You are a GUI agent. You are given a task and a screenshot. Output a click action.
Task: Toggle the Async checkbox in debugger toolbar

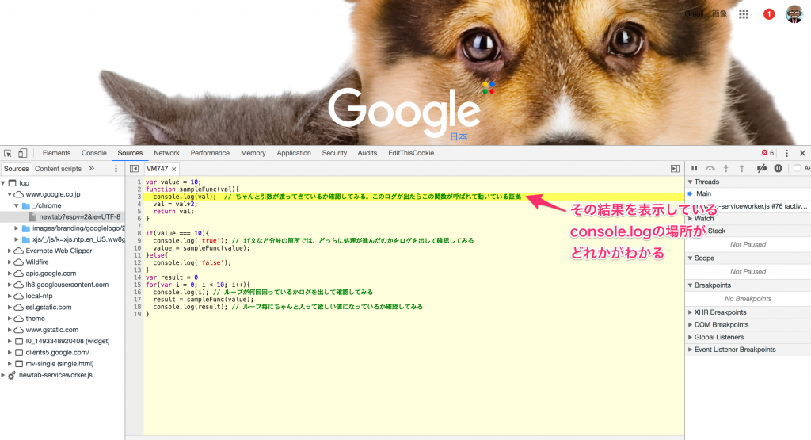pos(798,169)
